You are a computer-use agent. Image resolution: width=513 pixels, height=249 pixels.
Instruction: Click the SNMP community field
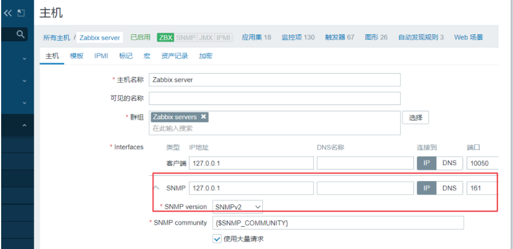[338, 223]
